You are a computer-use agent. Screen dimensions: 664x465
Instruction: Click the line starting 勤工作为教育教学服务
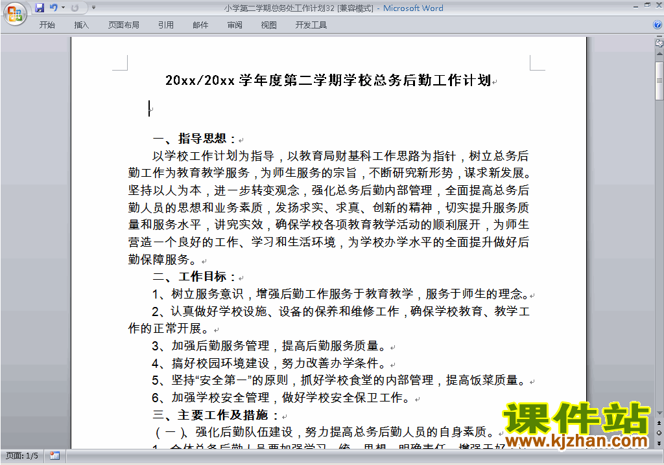[x=329, y=173]
